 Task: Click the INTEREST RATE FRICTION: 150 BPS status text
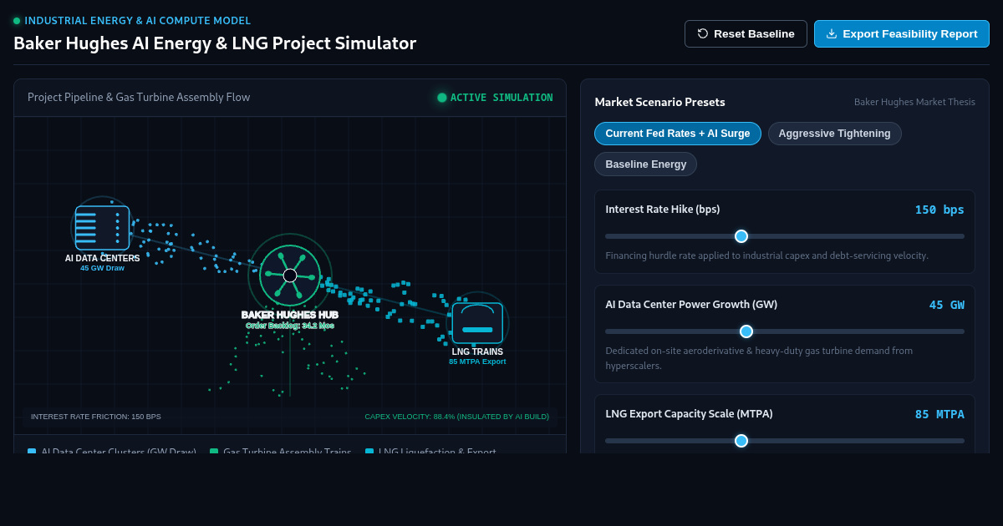point(96,417)
